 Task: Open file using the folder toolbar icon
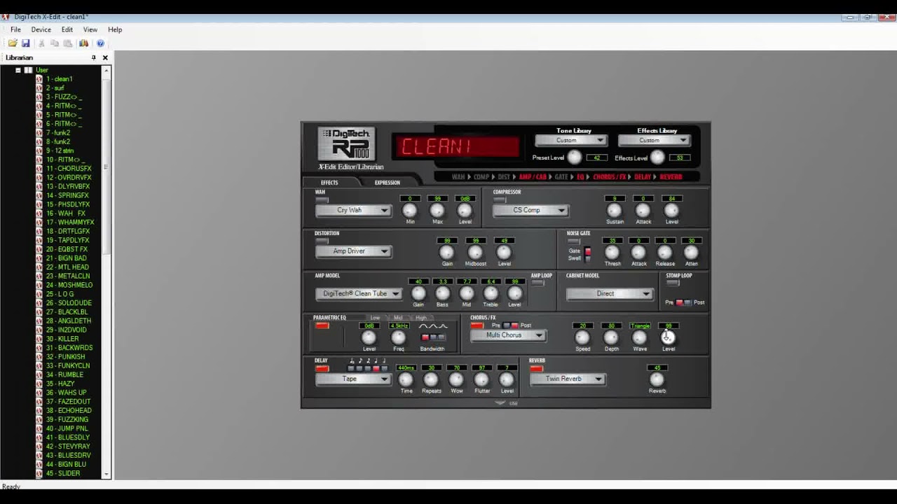pos(13,43)
